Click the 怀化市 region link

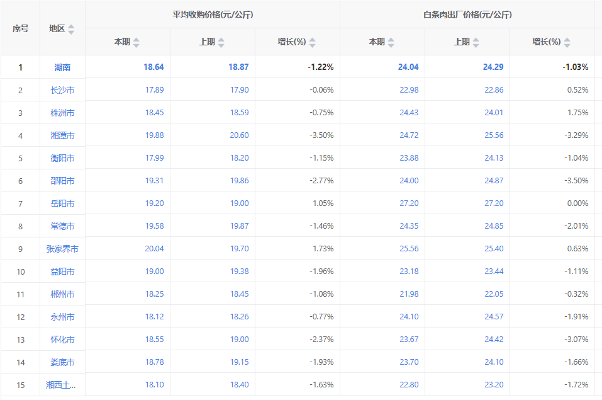pyautogui.click(x=62, y=340)
